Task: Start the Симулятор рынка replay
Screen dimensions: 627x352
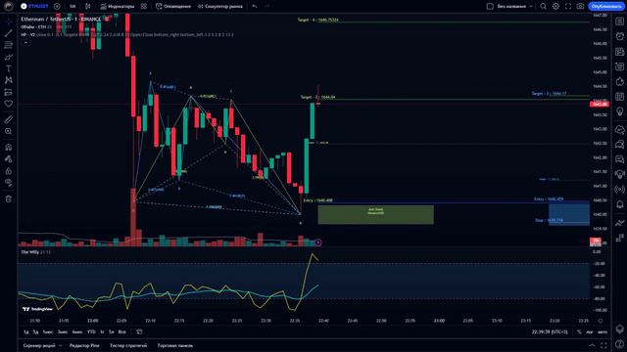Action: pos(220,6)
